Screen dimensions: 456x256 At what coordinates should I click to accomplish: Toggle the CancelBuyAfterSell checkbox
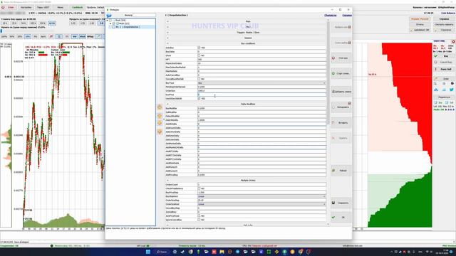(x=199, y=79)
